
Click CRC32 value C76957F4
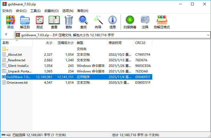(143, 55)
